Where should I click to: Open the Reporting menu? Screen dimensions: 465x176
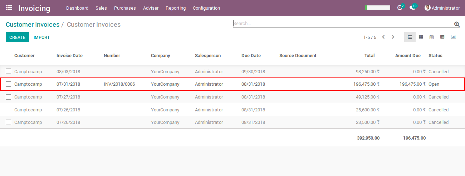click(176, 8)
